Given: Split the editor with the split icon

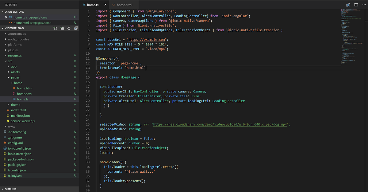Looking at the screenshot, I should click(x=356, y=5).
